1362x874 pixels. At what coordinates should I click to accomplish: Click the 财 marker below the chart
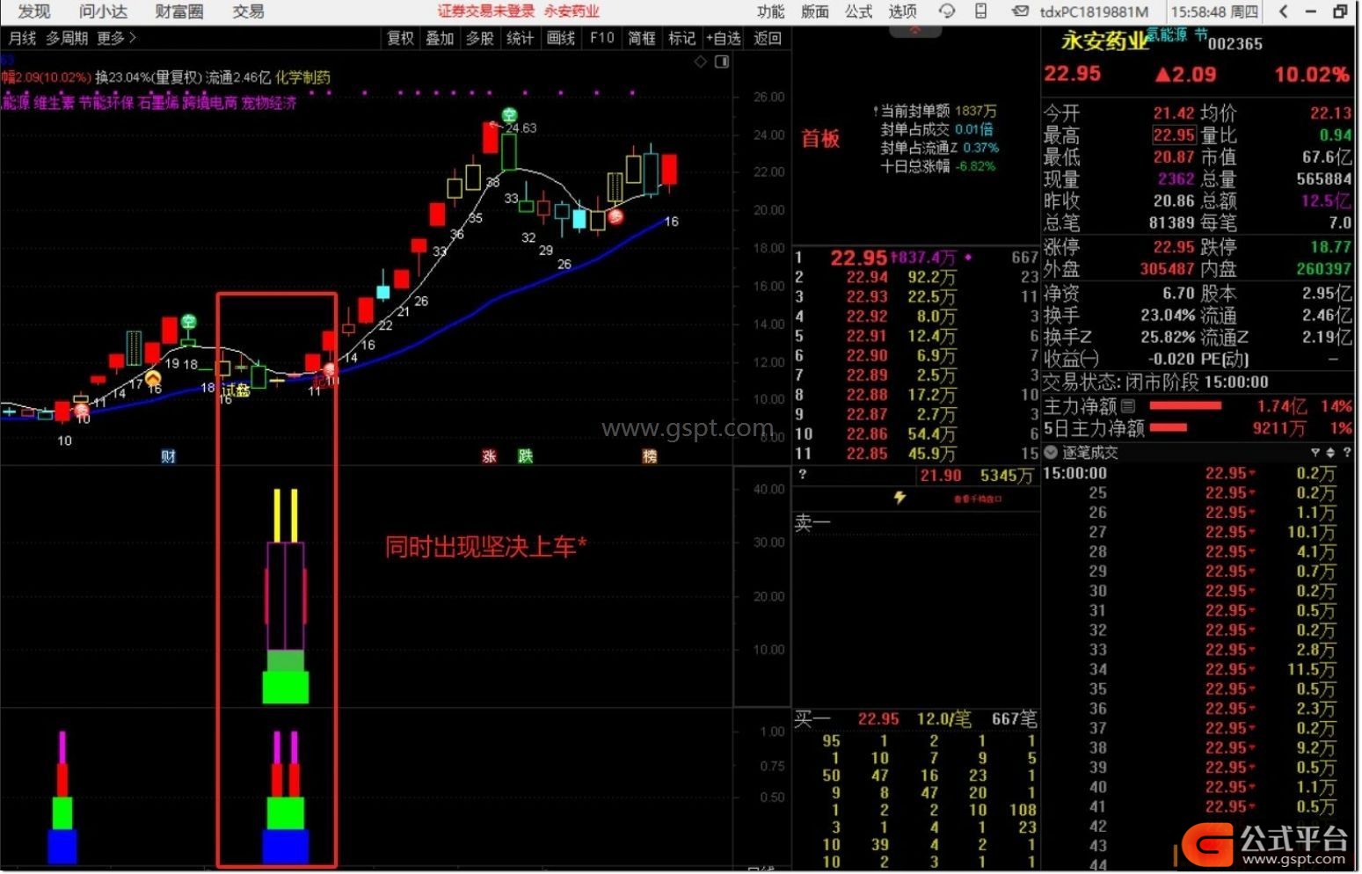tap(168, 455)
